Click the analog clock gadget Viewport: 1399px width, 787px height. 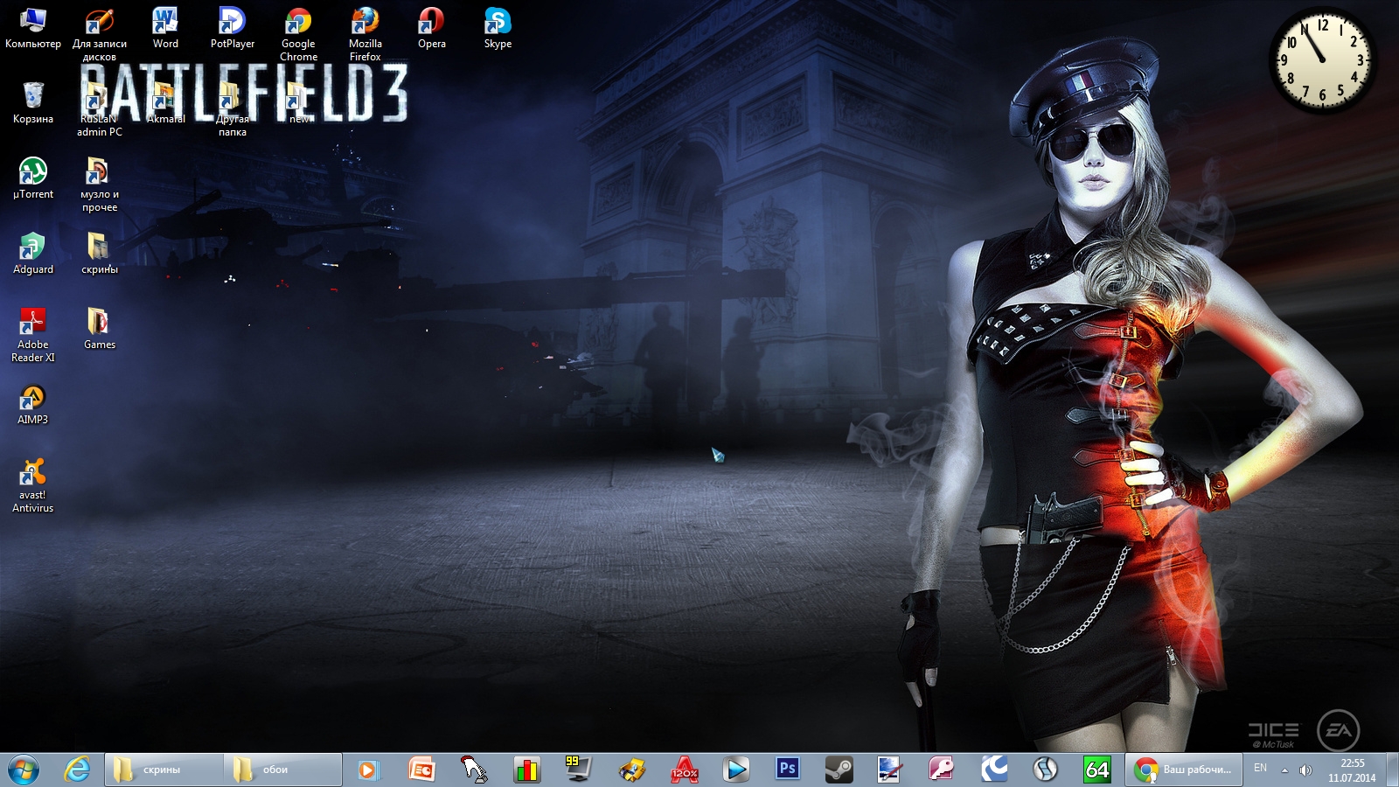point(1322,60)
